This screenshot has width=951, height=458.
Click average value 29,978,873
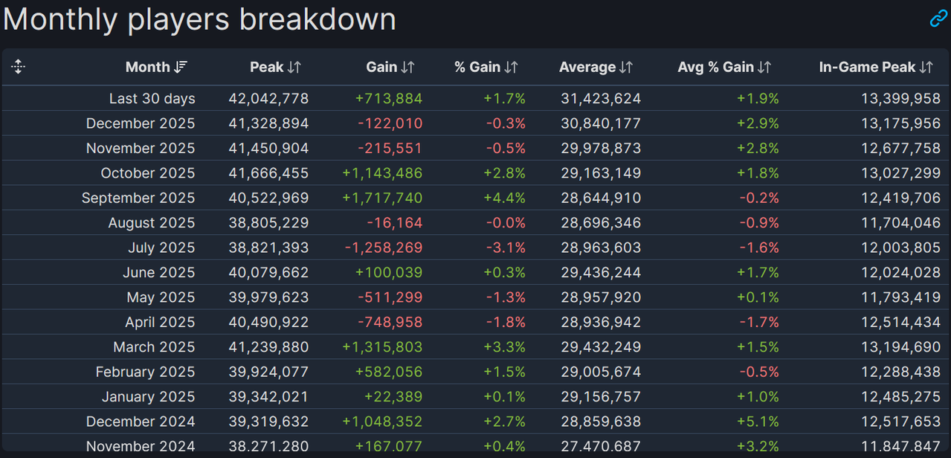(601, 148)
